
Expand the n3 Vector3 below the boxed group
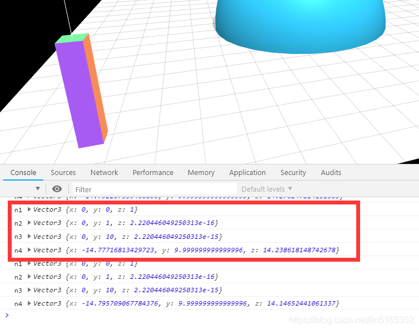pyautogui.click(x=29, y=290)
